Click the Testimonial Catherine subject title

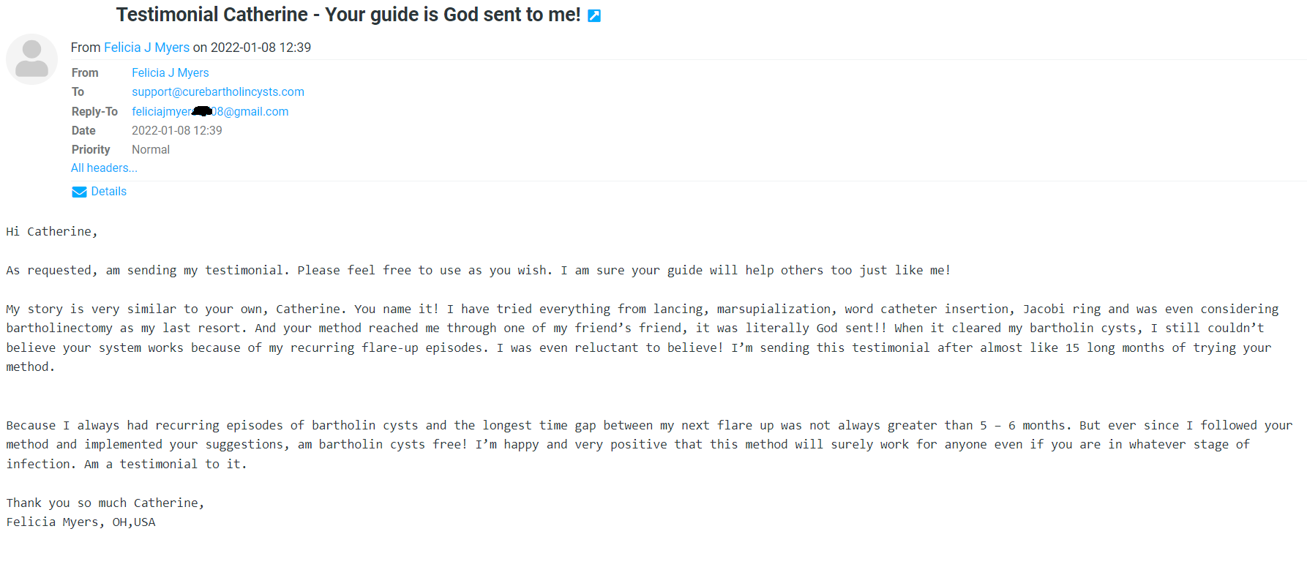(348, 15)
